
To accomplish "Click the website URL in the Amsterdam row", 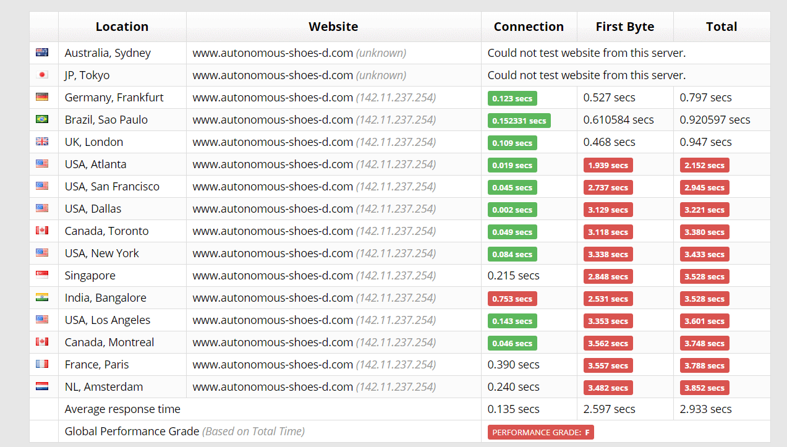I will tap(273, 386).
